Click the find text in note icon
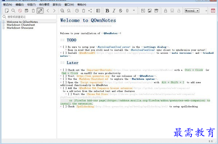This screenshot has height=144, width=218. click(x=62, y=11)
